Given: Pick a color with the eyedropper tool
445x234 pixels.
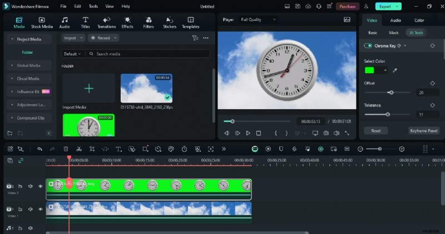Looking at the screenshot, I should click(x=395, y=70).
